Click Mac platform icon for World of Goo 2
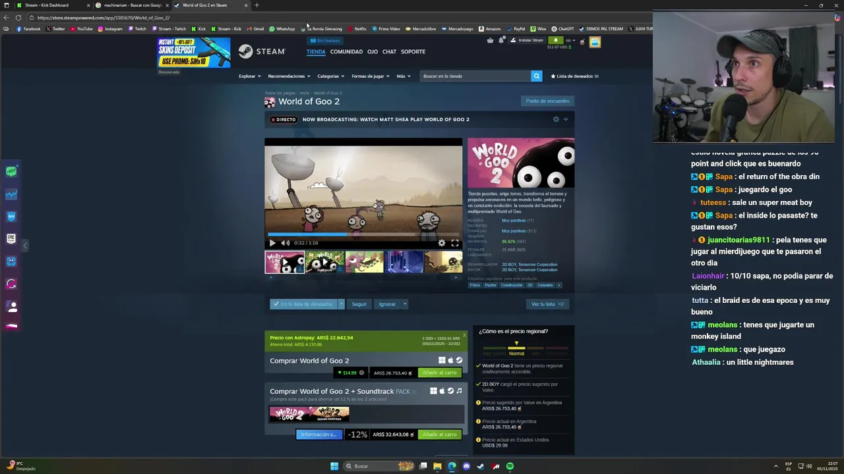The width and height of the screenshot is (844, 474). (x=450, y=360)
